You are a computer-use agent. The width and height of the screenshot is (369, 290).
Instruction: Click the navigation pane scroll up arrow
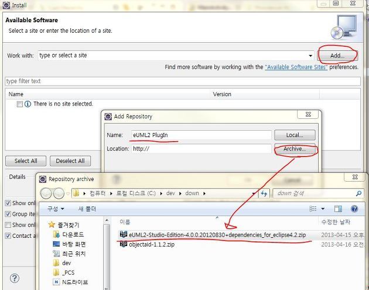107,220
